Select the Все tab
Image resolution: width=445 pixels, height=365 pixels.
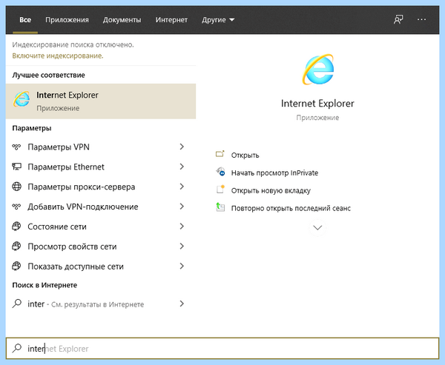coord(25,20)
